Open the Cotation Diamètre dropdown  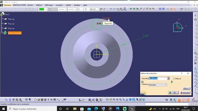coord(157,85)
